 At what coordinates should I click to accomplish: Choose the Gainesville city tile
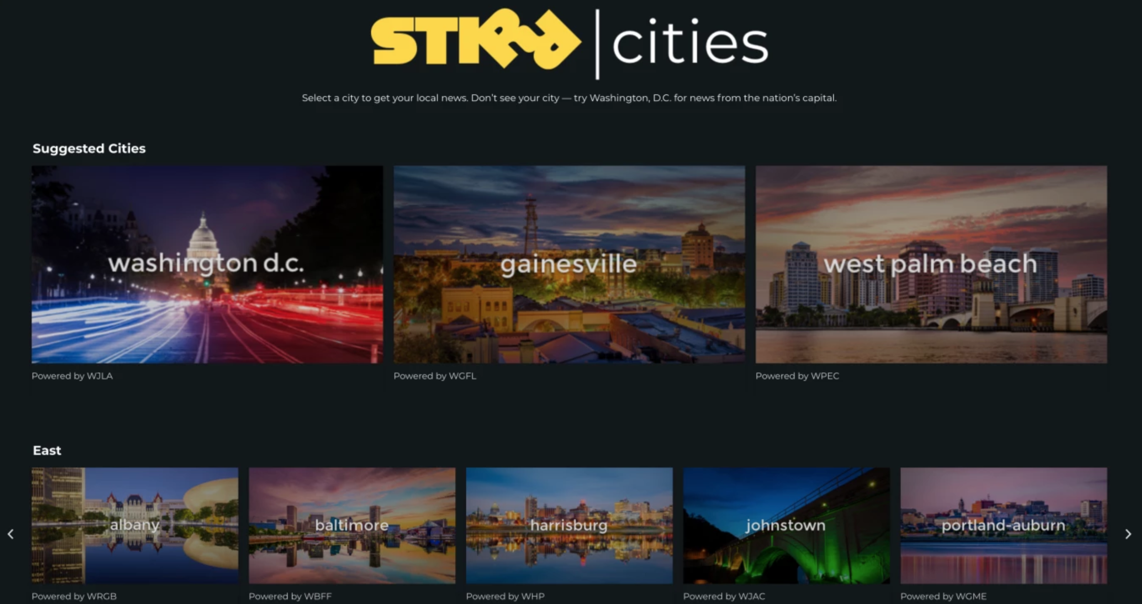point(569,264)
